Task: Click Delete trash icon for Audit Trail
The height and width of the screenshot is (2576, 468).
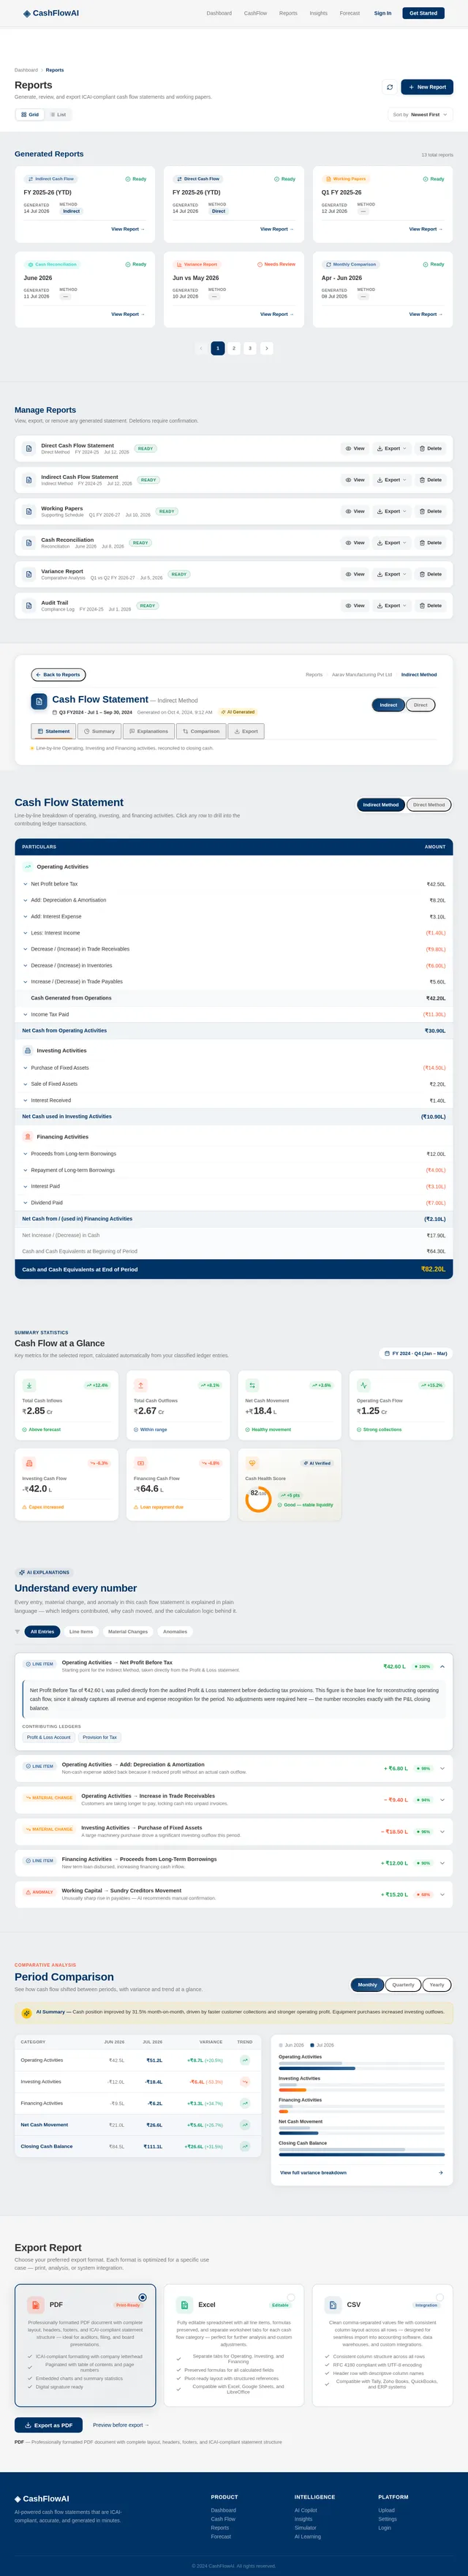Action: 430,606
